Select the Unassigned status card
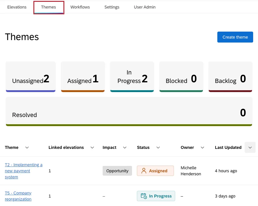258x206 pixels. [x=30, y=77]
